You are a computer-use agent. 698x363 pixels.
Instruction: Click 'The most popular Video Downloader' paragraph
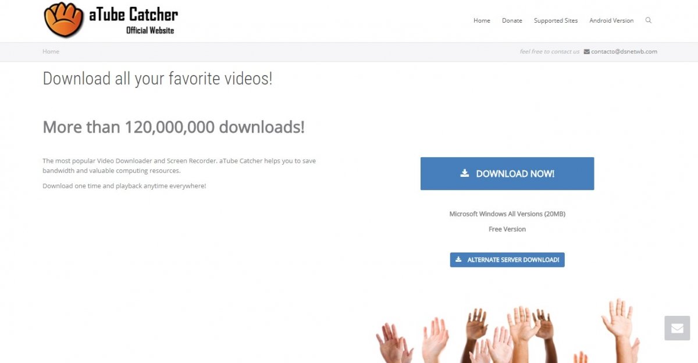click(179, 166)
